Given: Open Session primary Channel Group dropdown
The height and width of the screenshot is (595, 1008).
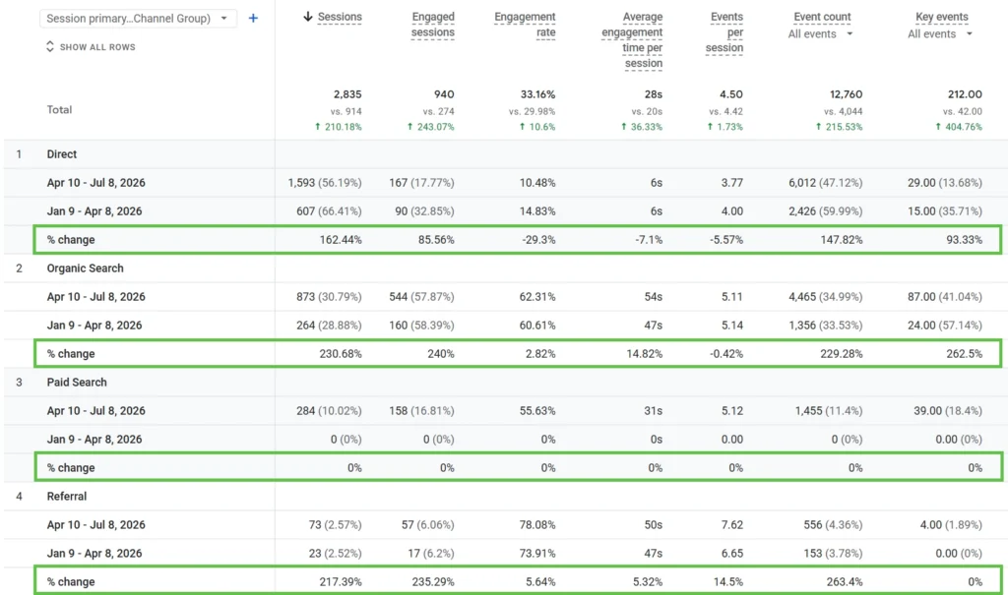Looking at the screenshot, I should (138, 18).
